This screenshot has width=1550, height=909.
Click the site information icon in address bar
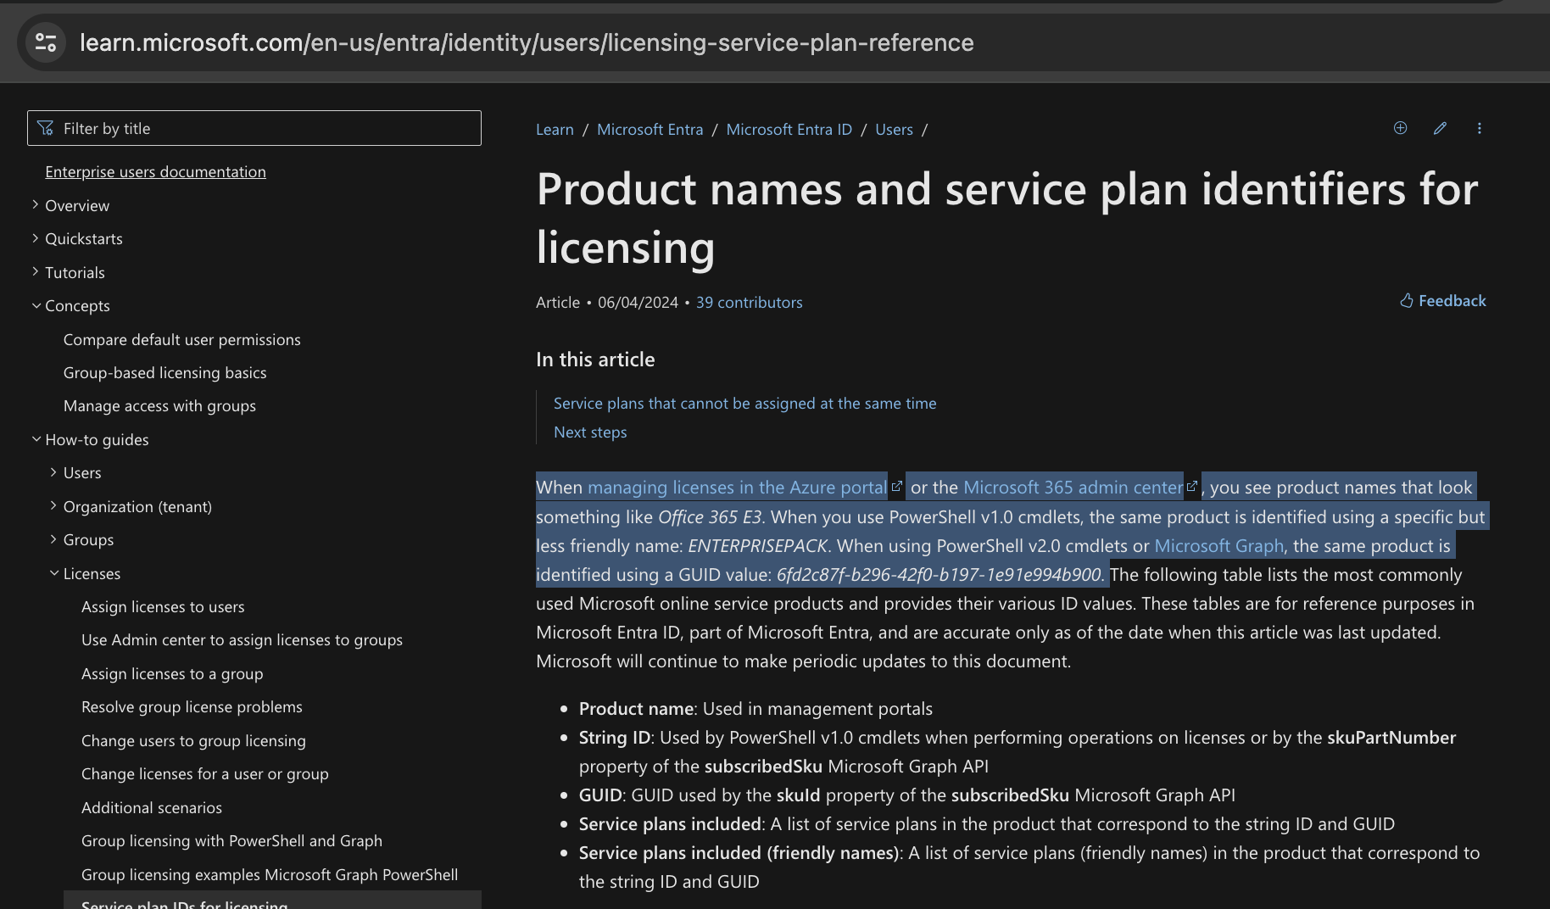pyautogui.click(x=46, y=42)
